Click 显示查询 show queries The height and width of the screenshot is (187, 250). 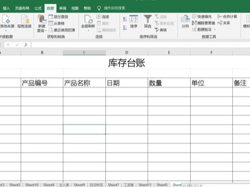[58, 17]
